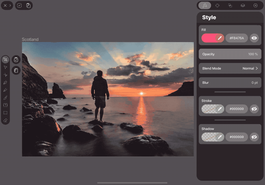Click the Scotland artboard title
The height and width of the screenshot is (185, 265).
(30, 39)
